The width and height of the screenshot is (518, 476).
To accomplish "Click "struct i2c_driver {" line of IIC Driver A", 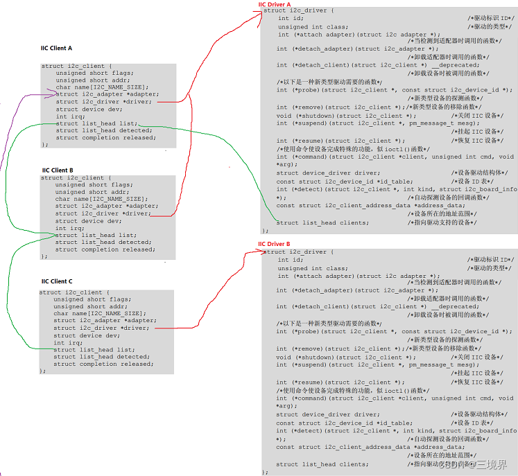I will (x=299, y=10).
